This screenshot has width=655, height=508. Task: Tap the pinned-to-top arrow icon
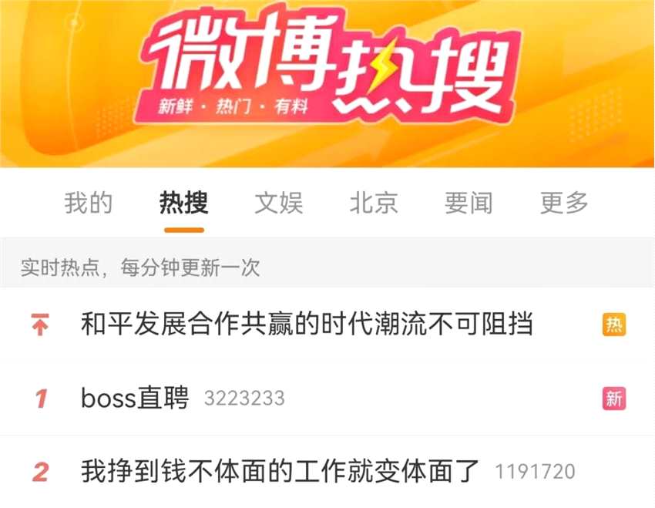tap(40, 325)
